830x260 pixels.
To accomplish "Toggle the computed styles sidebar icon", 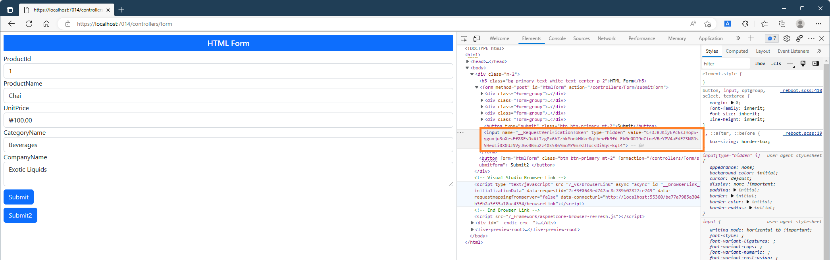I will click(816, 63).
